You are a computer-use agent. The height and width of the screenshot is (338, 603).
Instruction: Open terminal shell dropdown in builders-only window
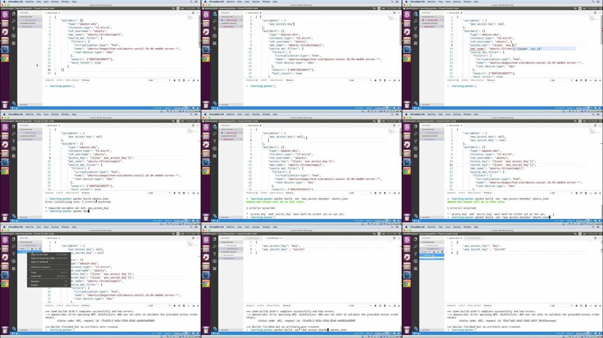(159, 80)
